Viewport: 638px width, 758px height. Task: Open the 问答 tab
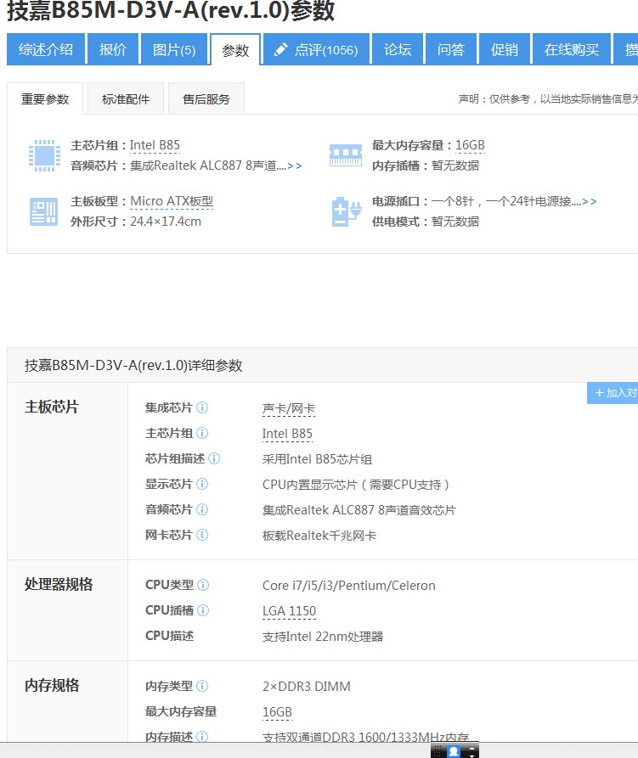coord(451,49)
